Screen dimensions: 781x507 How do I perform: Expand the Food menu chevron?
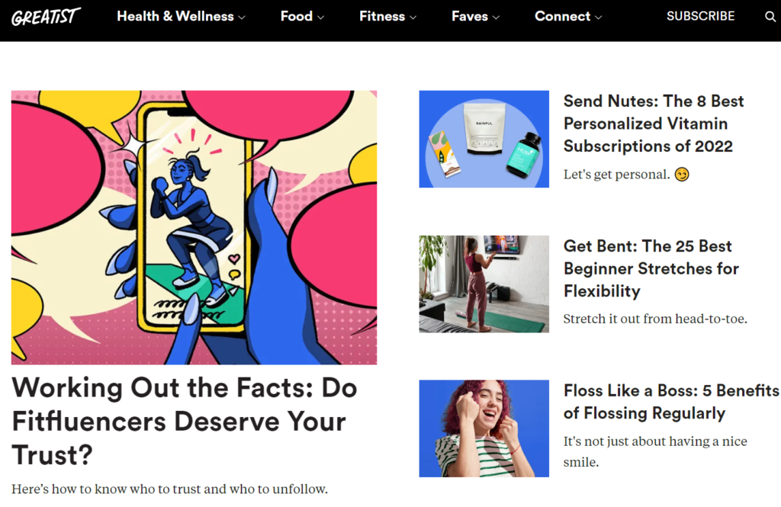[321, 17]
